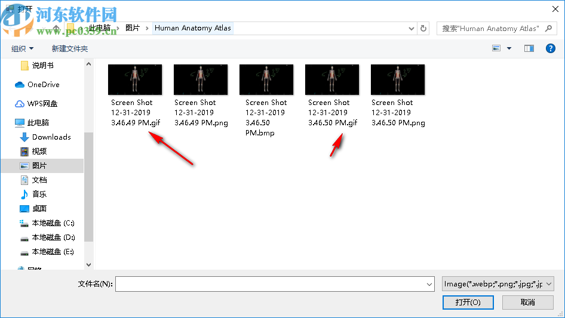Click file name Screen Shot 3.46.49 PM.gif
The height and width of the screenshot is (318, 565).
point(136,113)
